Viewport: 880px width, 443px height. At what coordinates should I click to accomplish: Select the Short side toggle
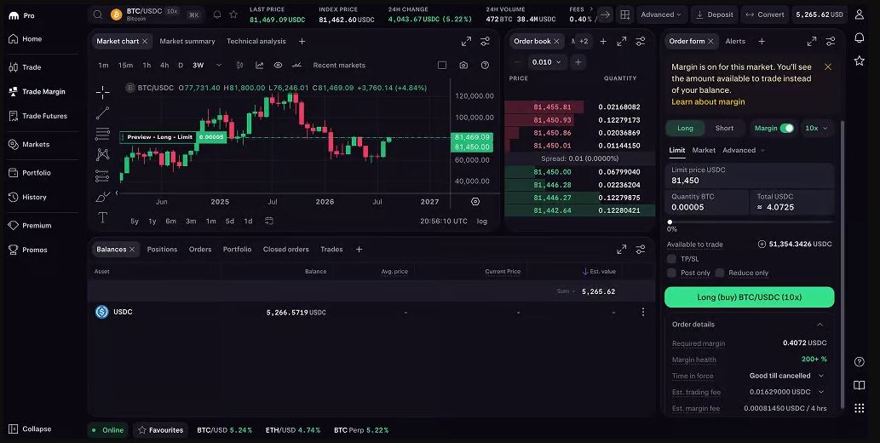[x=725, y=128]
